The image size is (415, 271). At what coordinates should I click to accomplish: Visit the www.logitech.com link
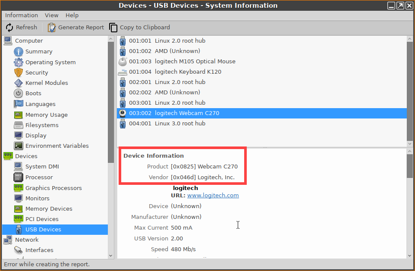[213, 195]
